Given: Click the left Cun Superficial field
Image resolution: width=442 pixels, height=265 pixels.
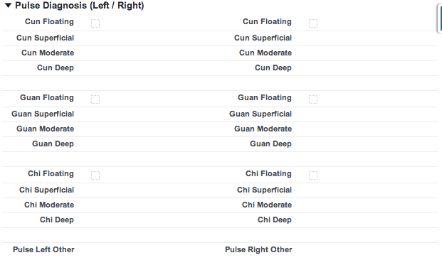Looking at the screenshot, I should (149, 38).
